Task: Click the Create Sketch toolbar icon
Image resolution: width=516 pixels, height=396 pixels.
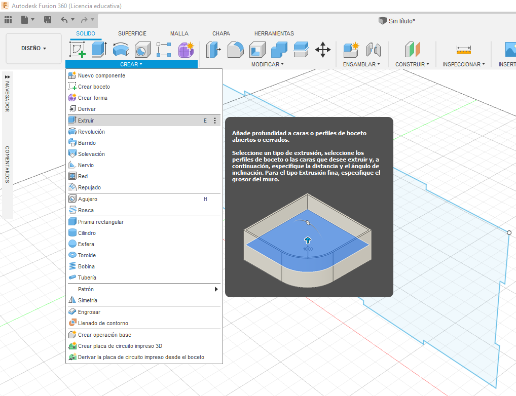Action: click(x=78, y=49)
